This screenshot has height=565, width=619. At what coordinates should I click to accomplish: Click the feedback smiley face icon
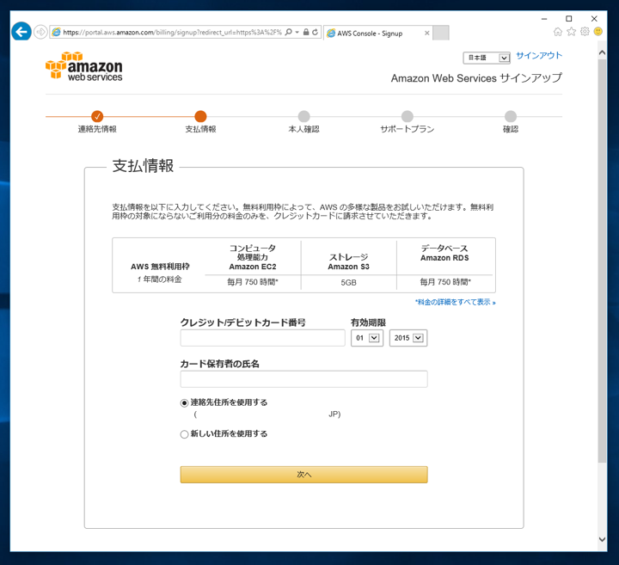click(598, 32)
